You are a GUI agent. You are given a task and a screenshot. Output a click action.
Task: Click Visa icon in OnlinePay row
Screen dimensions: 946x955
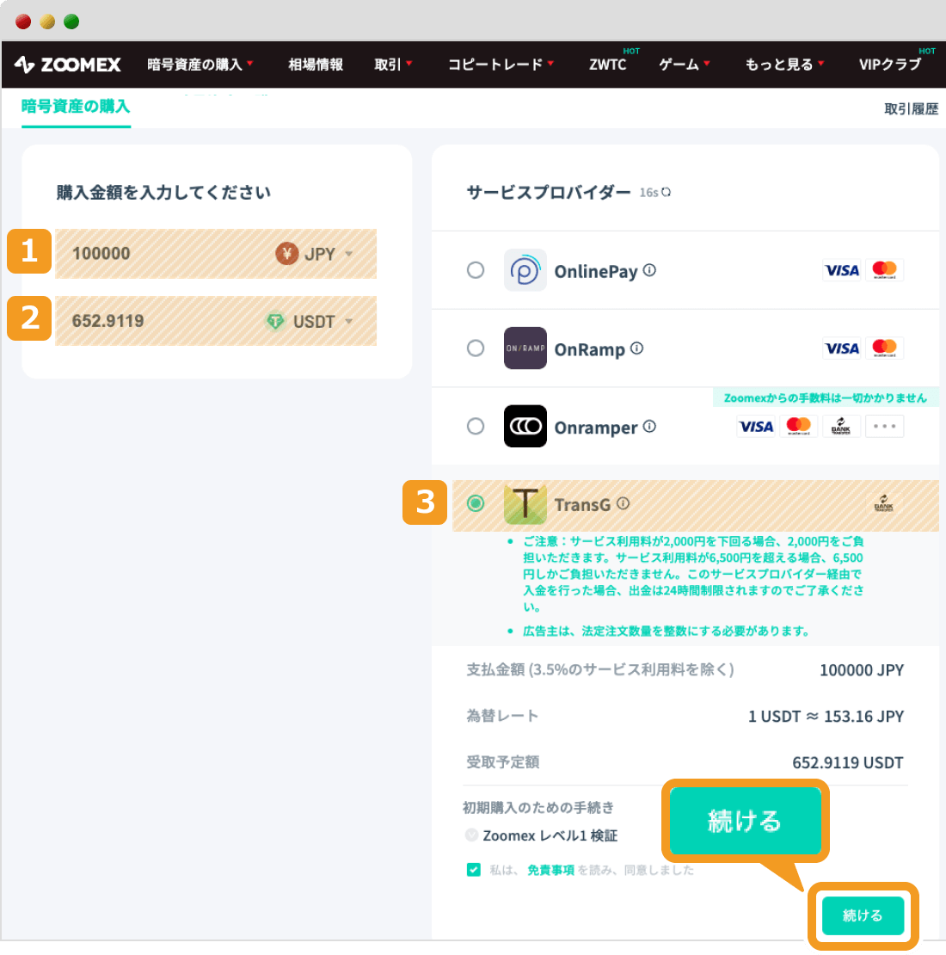point(841,270)
